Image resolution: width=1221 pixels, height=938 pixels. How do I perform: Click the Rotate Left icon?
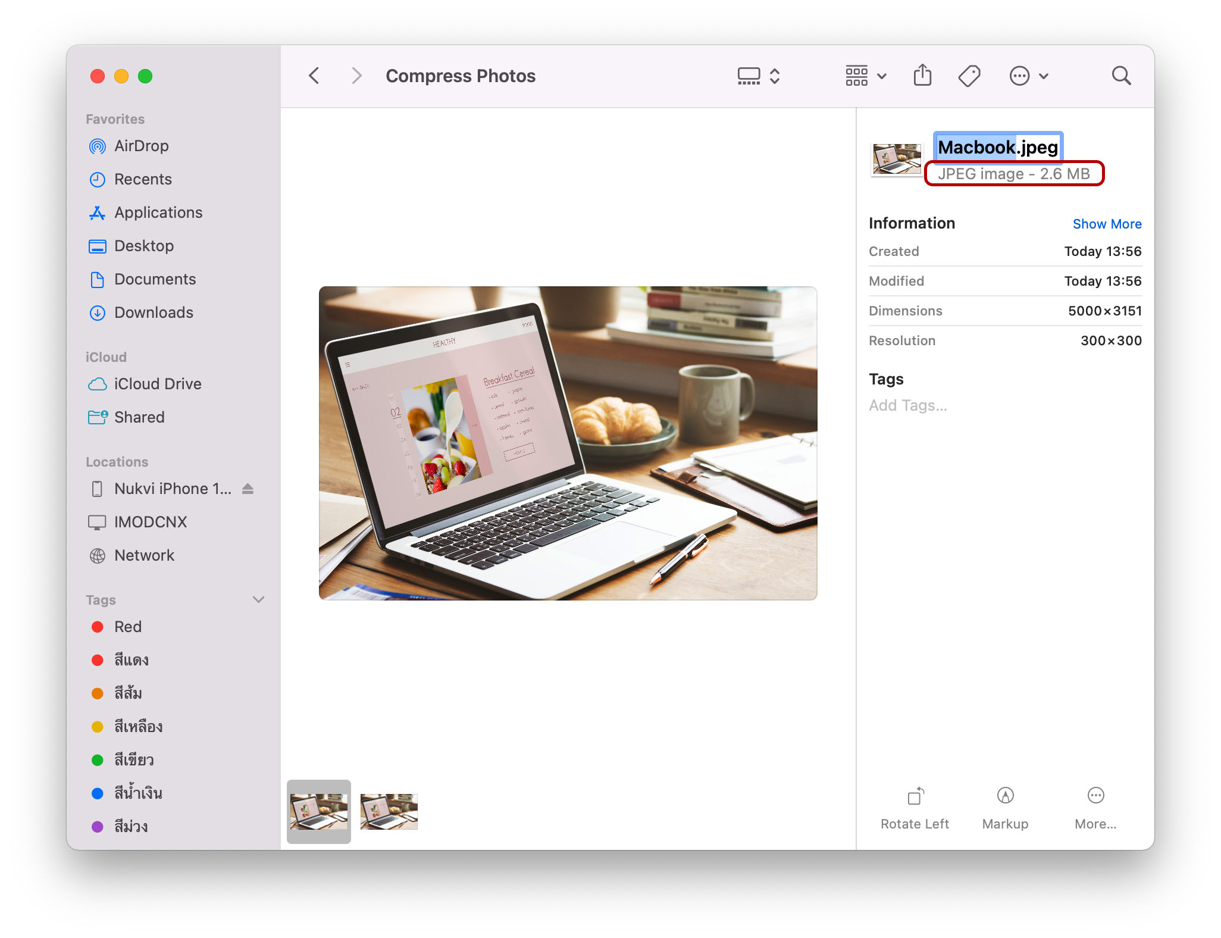[x=915, y=796]
